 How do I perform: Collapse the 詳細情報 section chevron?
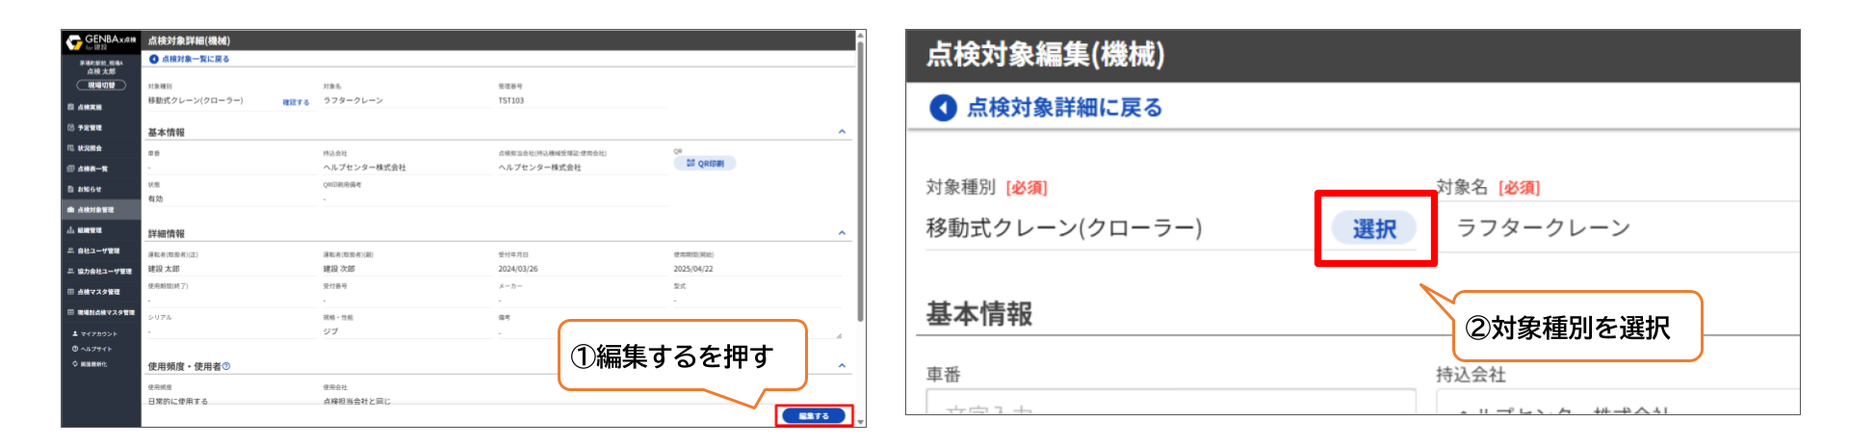(842, 233)
